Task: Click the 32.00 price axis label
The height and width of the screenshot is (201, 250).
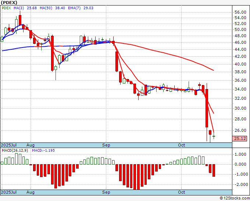Action: (x=240, y=98)
